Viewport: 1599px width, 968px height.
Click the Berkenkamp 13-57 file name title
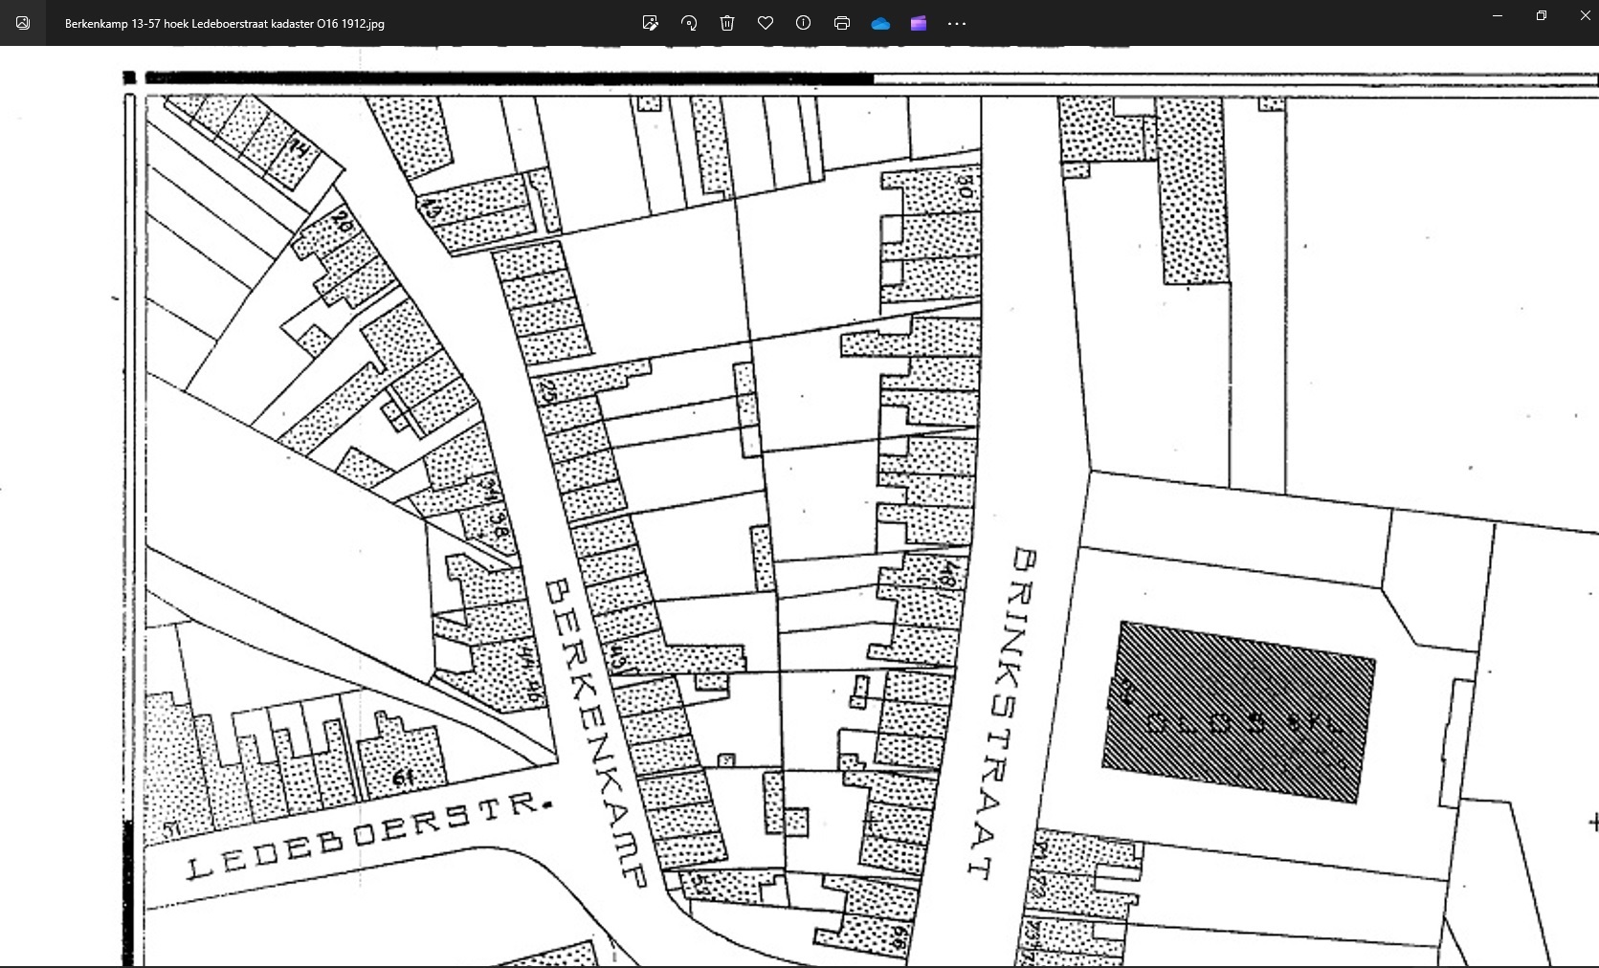(x=225, y=24)
